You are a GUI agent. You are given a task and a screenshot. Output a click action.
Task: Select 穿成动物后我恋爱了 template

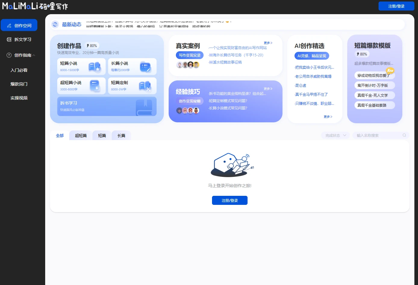374,75
